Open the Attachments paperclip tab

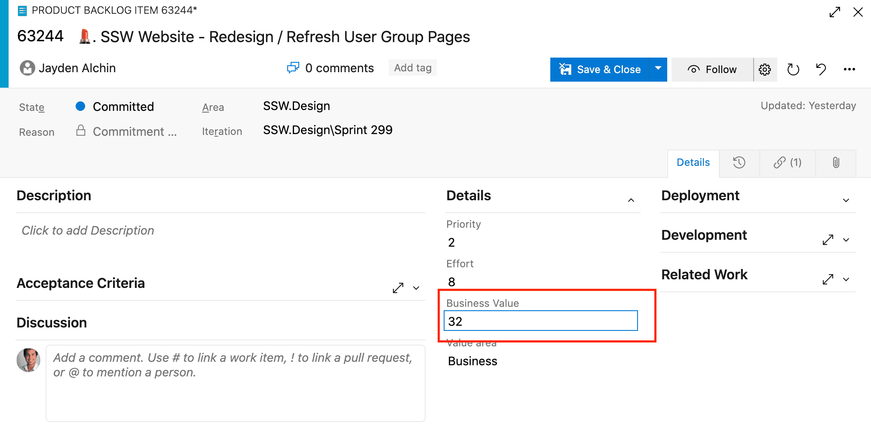836,162
